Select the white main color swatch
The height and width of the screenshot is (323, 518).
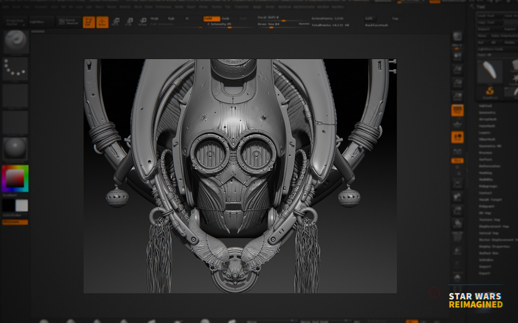tap(21, 205)
